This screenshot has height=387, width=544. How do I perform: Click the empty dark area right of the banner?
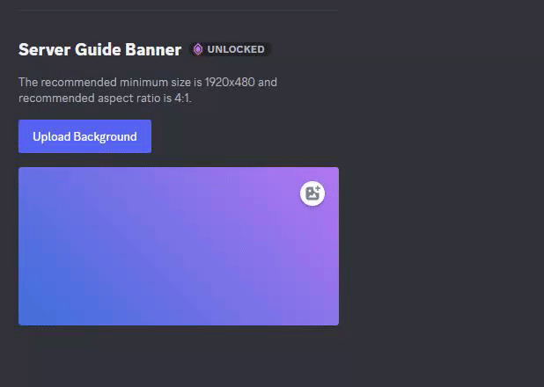pyautogui.click(x=441, y=246)
